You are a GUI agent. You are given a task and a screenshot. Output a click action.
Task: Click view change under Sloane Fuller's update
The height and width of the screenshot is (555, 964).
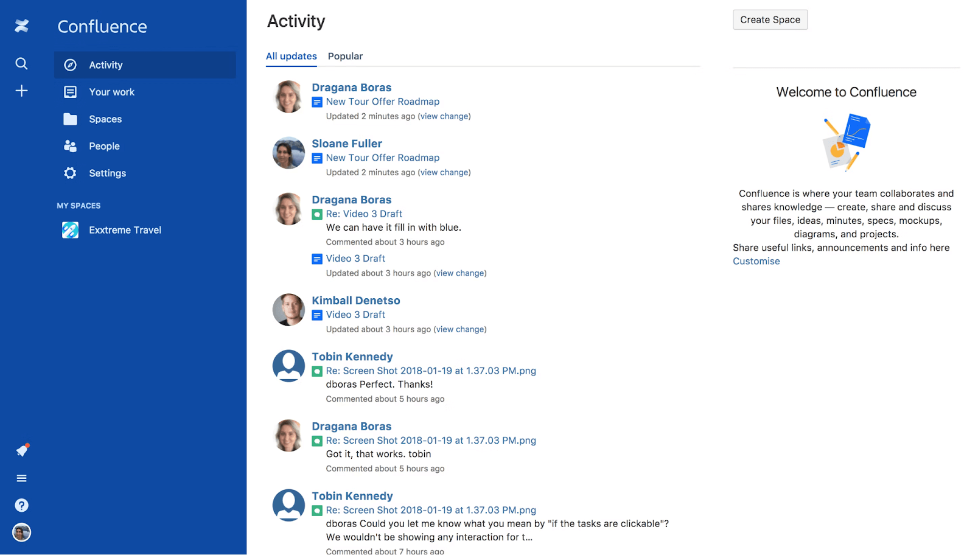444,172
